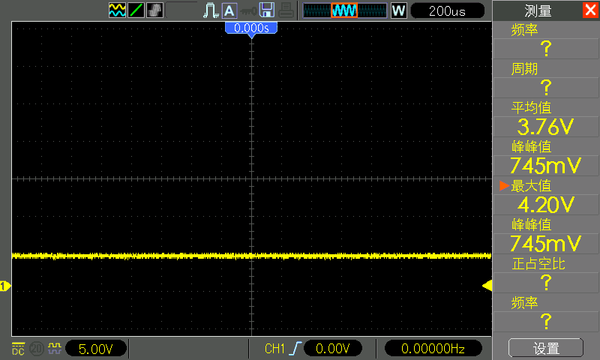Screen dimensions: 600x360
Task: Toggle the 20M bandwidth limit indicator
Action: pos(36,348)
